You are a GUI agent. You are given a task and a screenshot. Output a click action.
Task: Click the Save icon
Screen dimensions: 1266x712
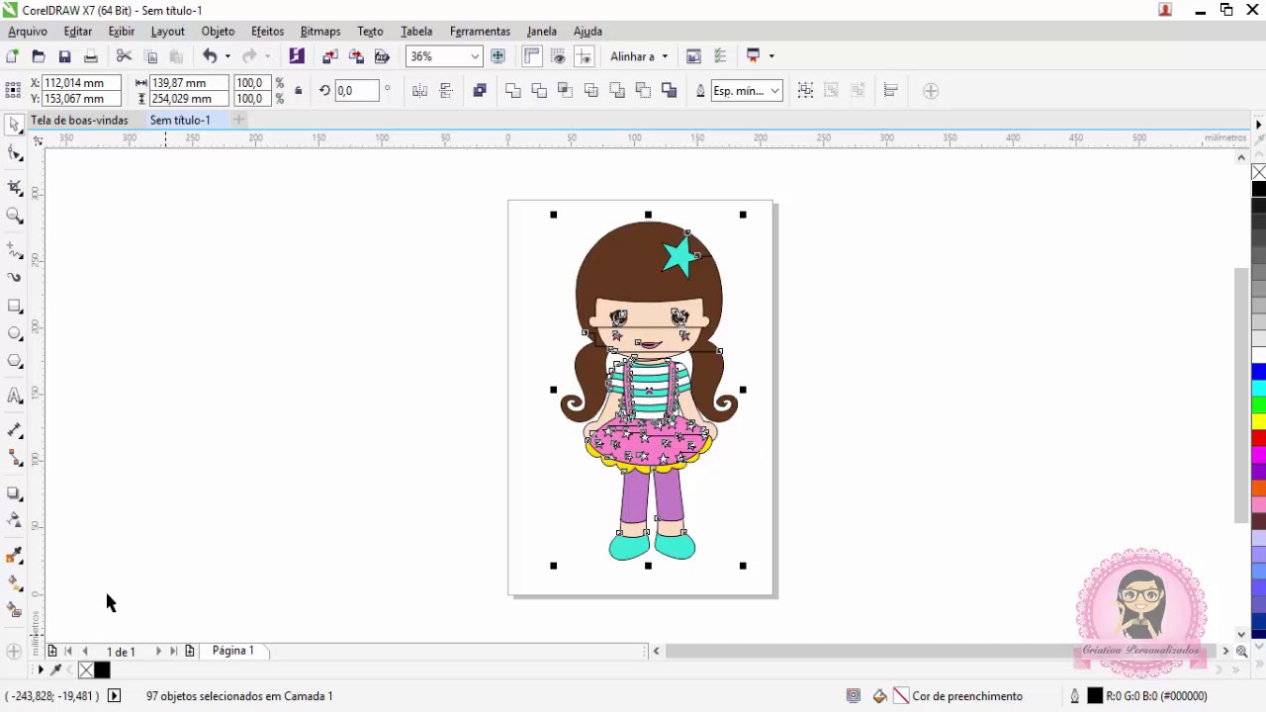click(x=64, y=56)
